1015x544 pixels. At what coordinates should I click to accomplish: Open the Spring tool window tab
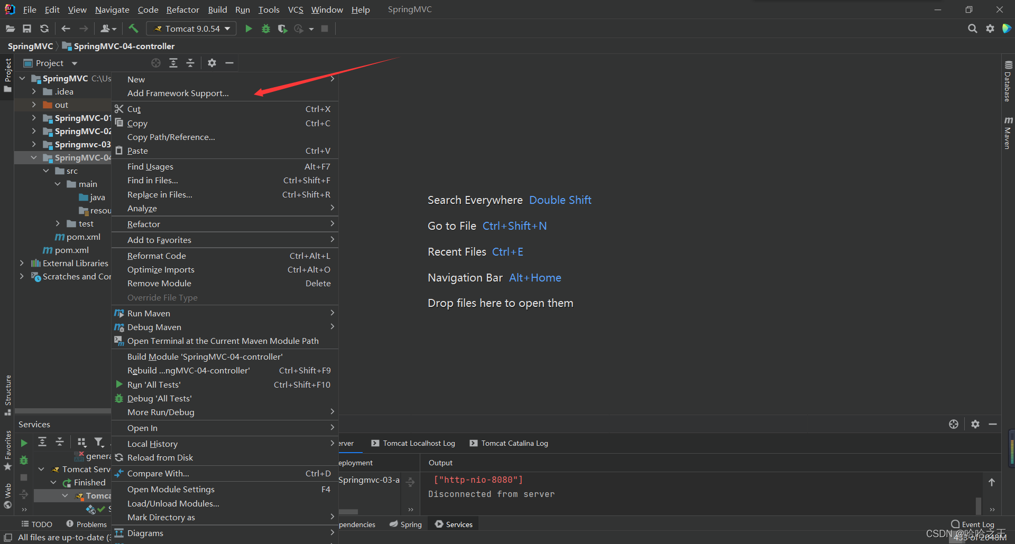pos(405,524)
